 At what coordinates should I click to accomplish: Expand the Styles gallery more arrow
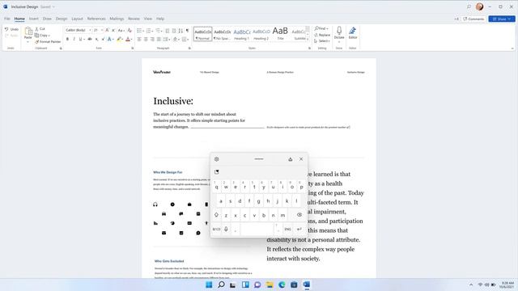pyautogui.click(x=308, y=40)
